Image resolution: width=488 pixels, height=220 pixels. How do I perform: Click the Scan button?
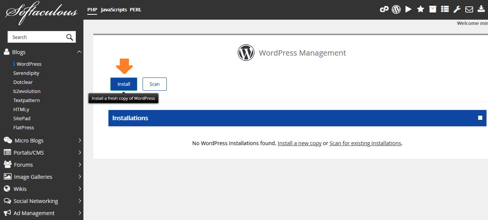click(x=154, y=84)
